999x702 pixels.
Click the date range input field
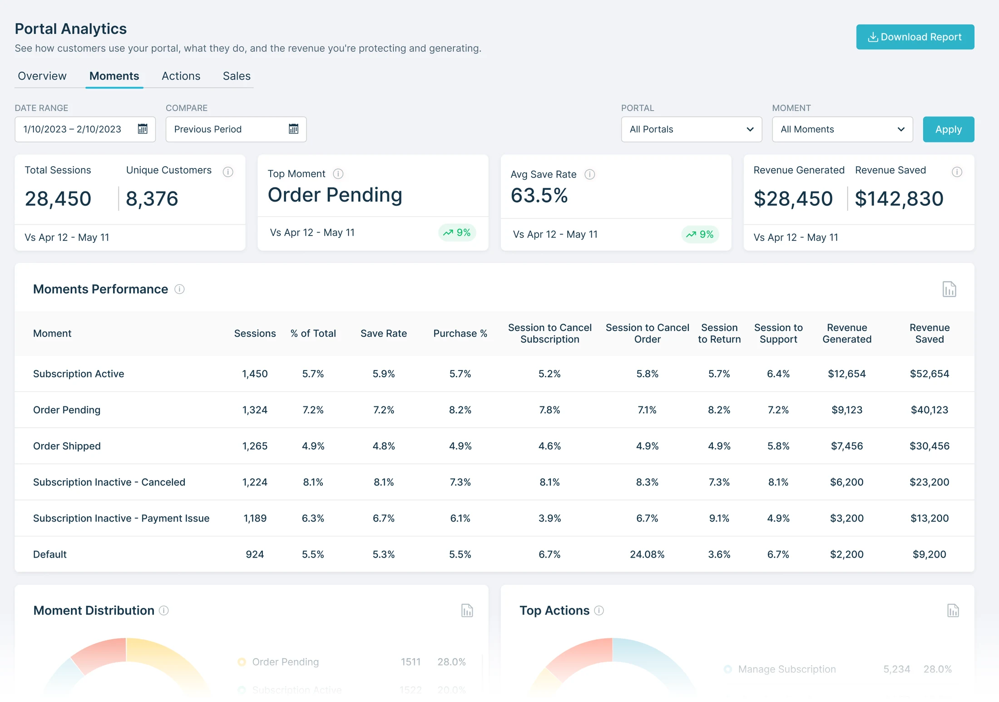[x=85, y=129]
